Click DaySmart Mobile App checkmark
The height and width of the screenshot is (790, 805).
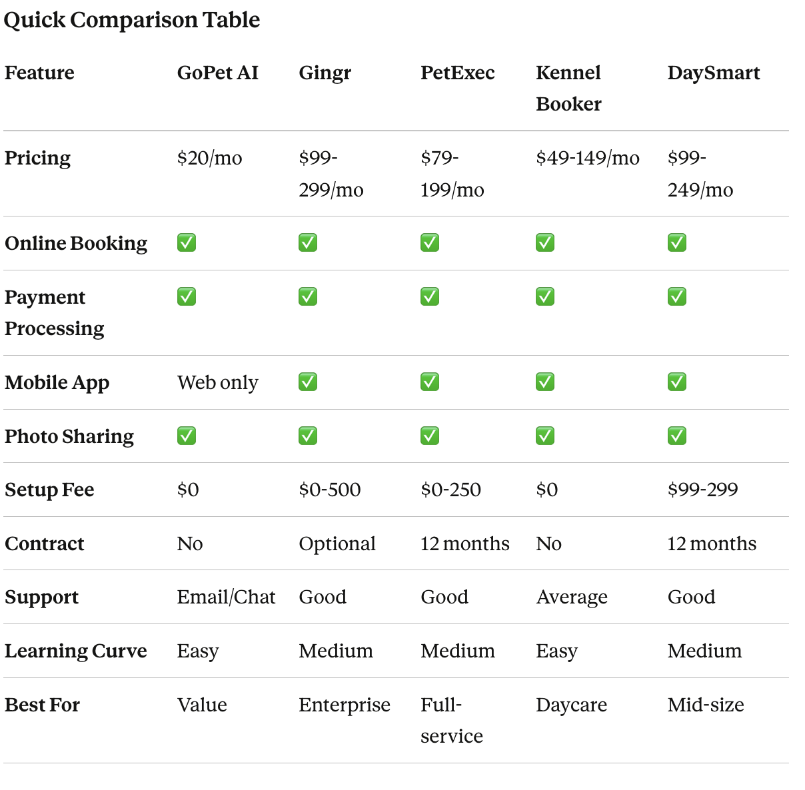click(x=677, y=382)
